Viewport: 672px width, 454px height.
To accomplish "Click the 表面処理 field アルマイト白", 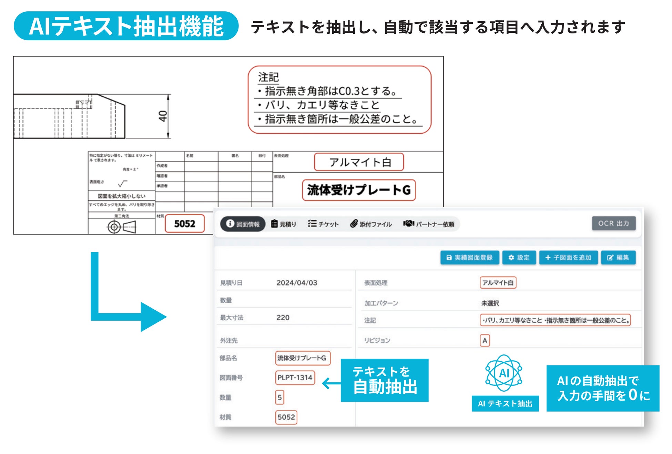I will (x=498, y=283).
